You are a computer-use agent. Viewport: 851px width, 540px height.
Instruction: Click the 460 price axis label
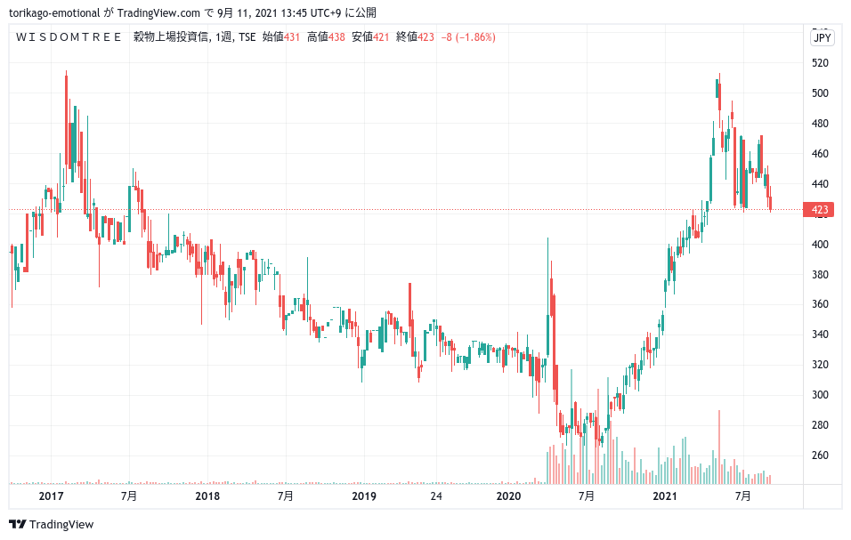click(x=820, y=154)
